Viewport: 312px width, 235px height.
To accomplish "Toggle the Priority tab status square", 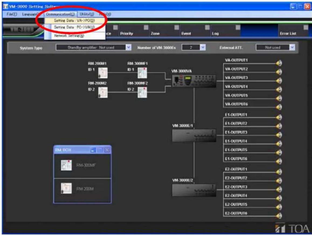I will (x=146, y=27).
